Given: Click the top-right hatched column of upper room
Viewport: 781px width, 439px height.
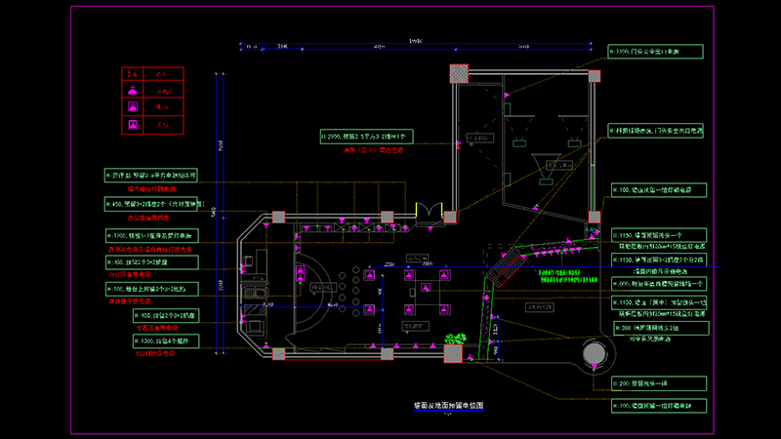Looking at the screenshot, I should click(593, 75).
